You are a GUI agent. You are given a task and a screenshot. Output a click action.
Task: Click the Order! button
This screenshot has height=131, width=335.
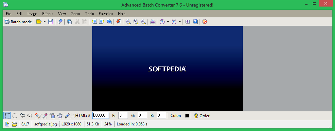(202, 116)
